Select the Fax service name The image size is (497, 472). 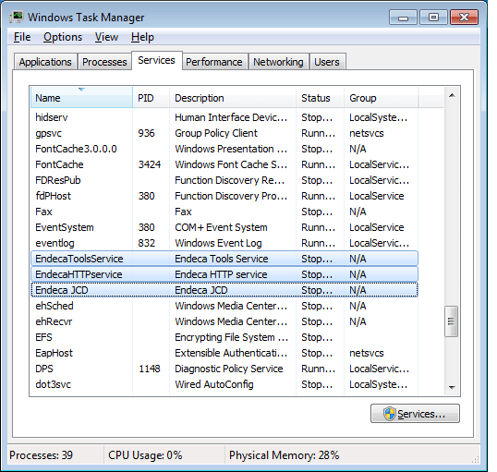tap(43, 212)
